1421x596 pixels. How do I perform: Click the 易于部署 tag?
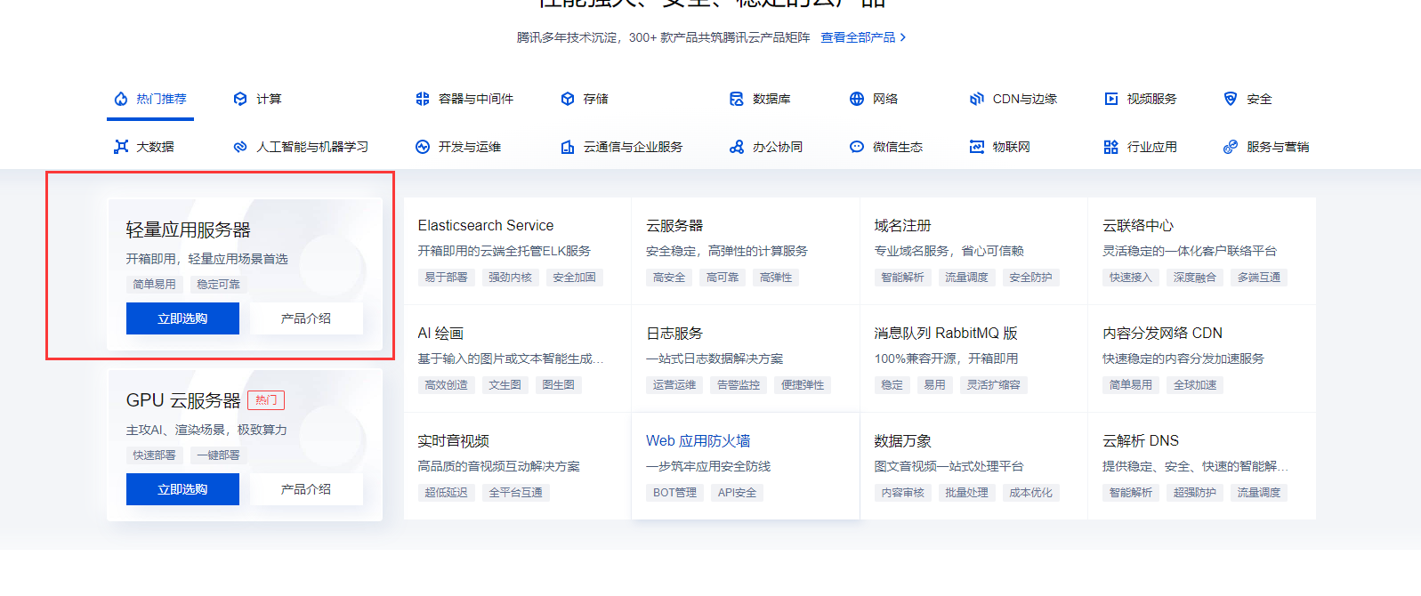[x=447, y=278]
